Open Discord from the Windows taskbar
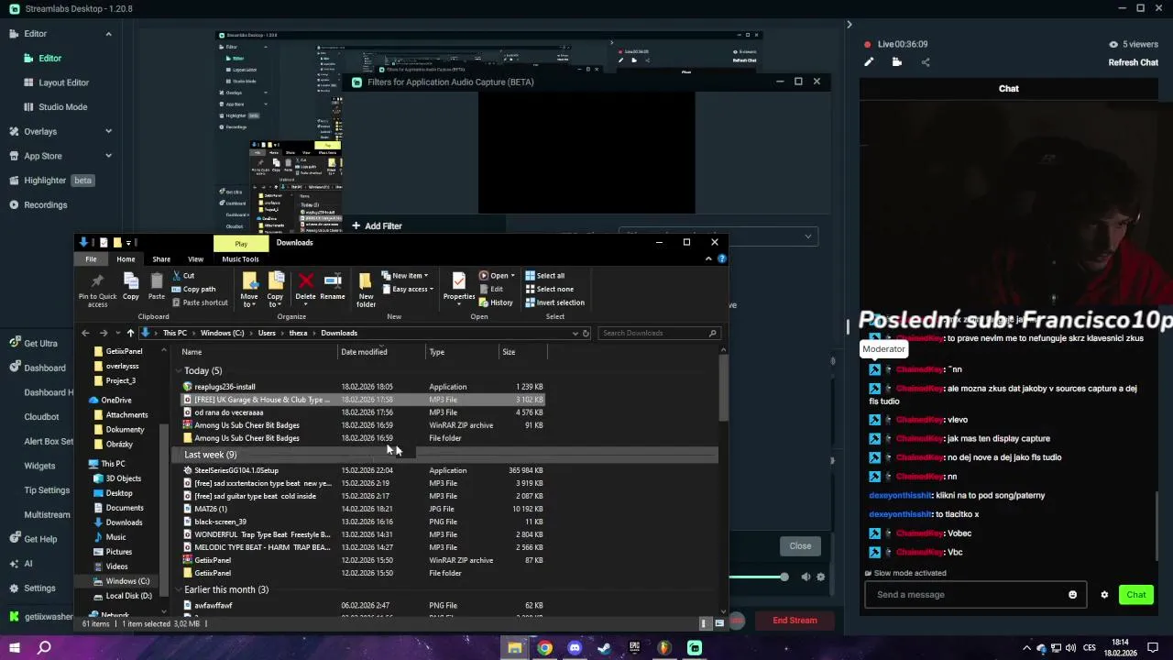The width and height of the screenshot is (1173, 660). (575, 648)
